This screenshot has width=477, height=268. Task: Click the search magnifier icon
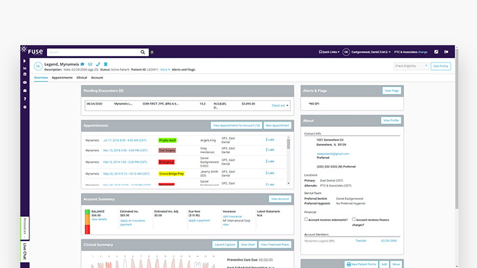pos(142,52)
